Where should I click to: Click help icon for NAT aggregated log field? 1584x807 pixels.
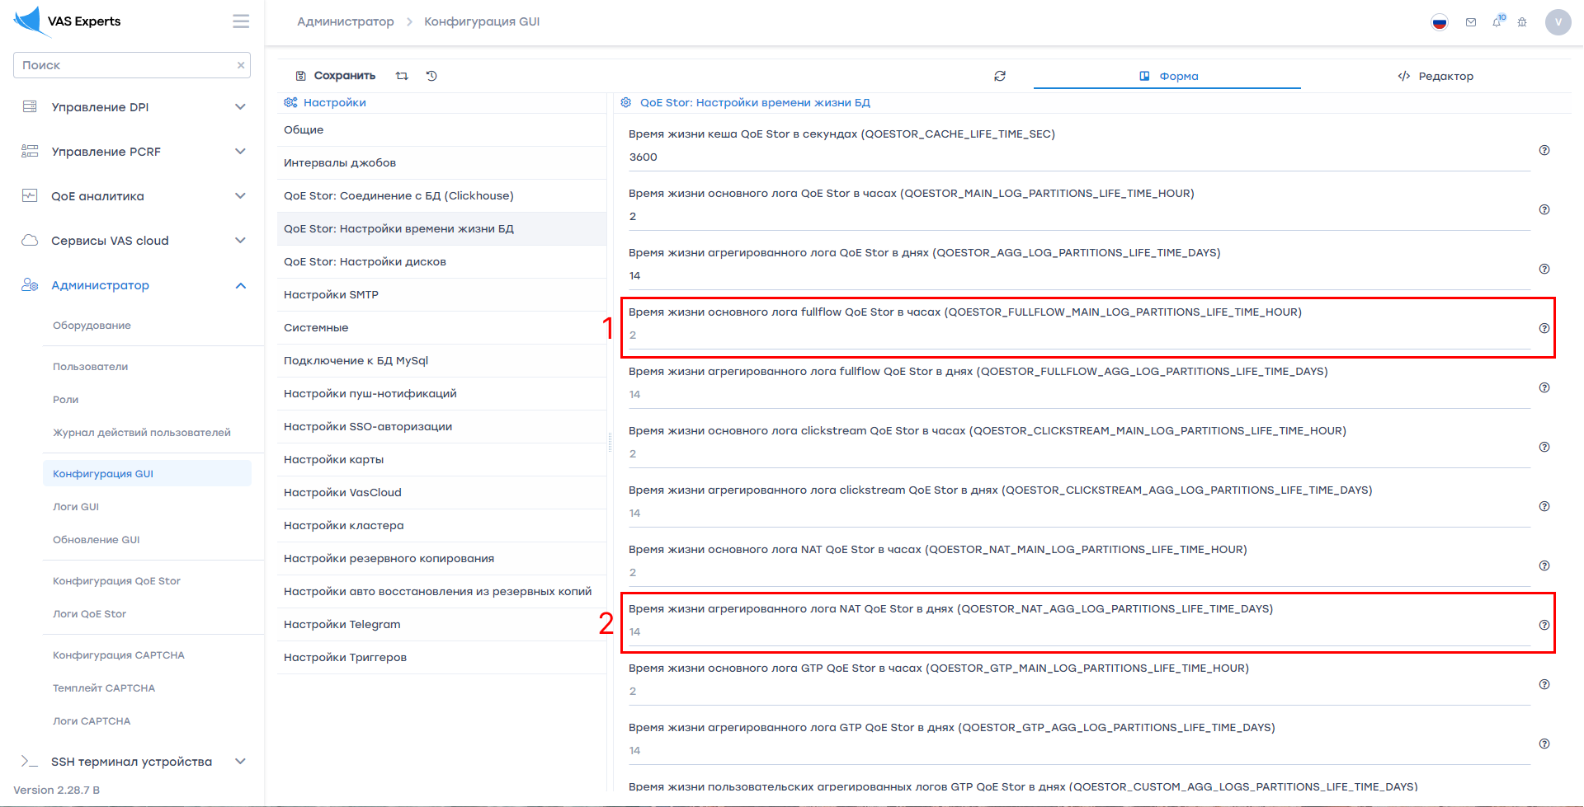click(1544, 625)
